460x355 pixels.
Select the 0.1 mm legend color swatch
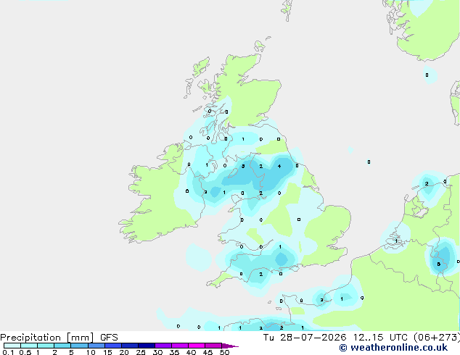coord(12,346)
